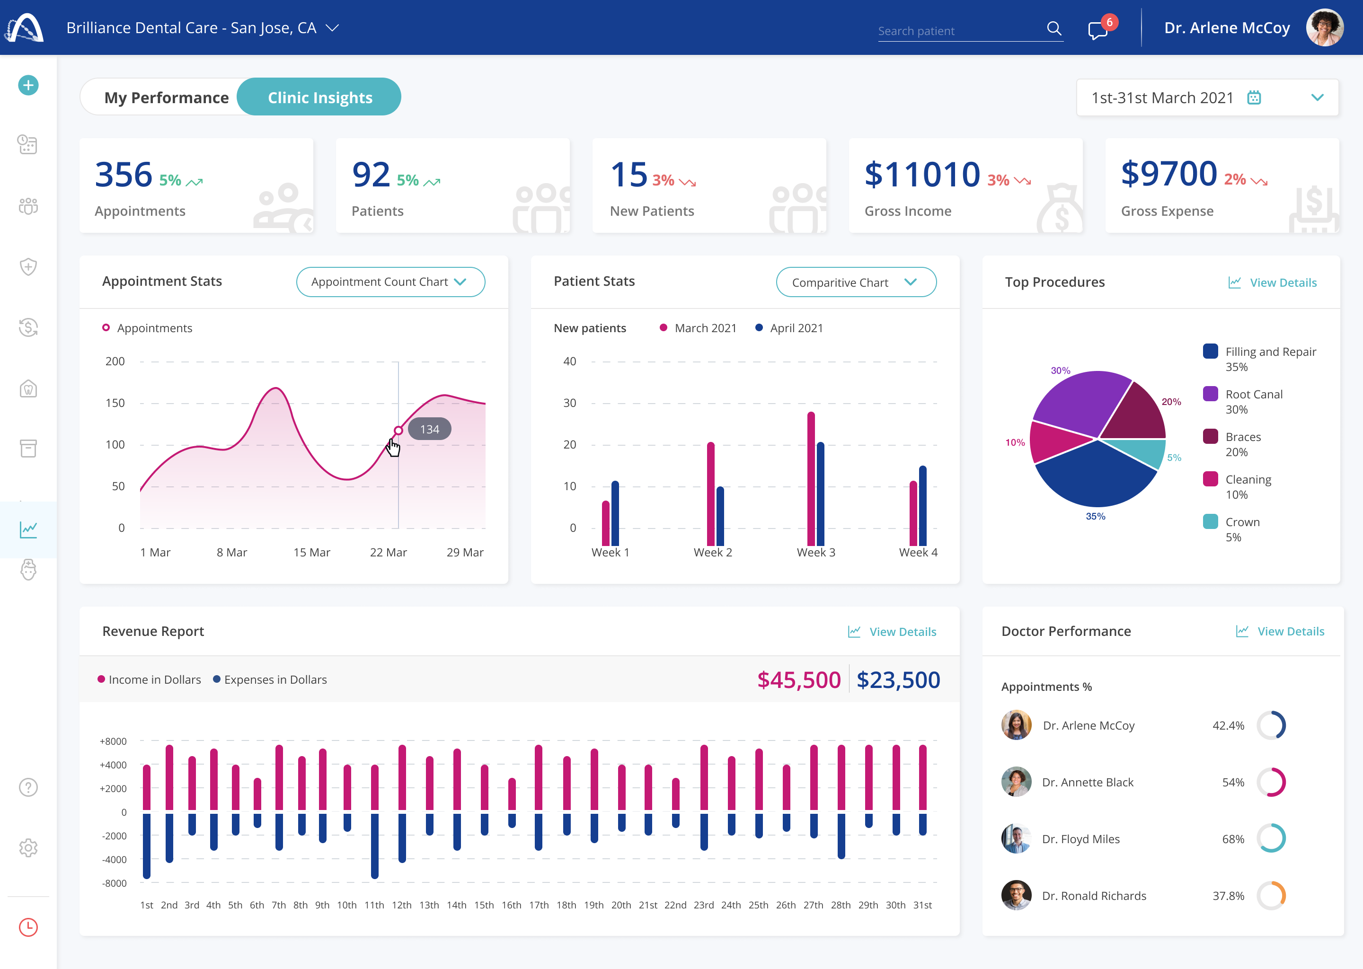Open View Details for Top Procedures
1363x969 pixels.
click(1283, 282)
